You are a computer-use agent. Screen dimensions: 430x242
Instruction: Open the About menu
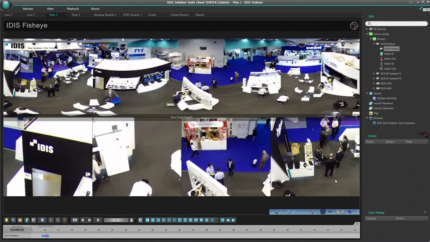[95, 9]
